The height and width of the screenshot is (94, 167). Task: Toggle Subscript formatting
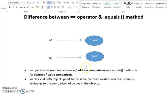(25, 7)
